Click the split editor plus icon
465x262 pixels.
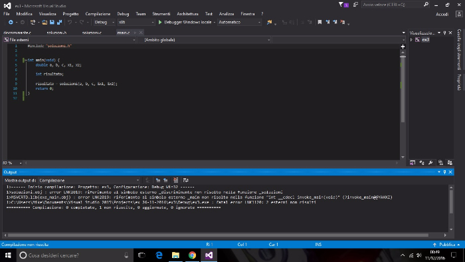click(x=403, y=47)
